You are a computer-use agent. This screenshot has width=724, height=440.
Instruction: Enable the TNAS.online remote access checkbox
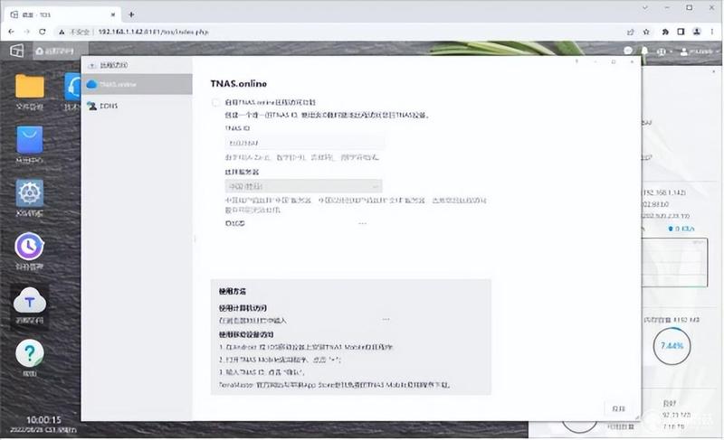[x=215, y=102]
